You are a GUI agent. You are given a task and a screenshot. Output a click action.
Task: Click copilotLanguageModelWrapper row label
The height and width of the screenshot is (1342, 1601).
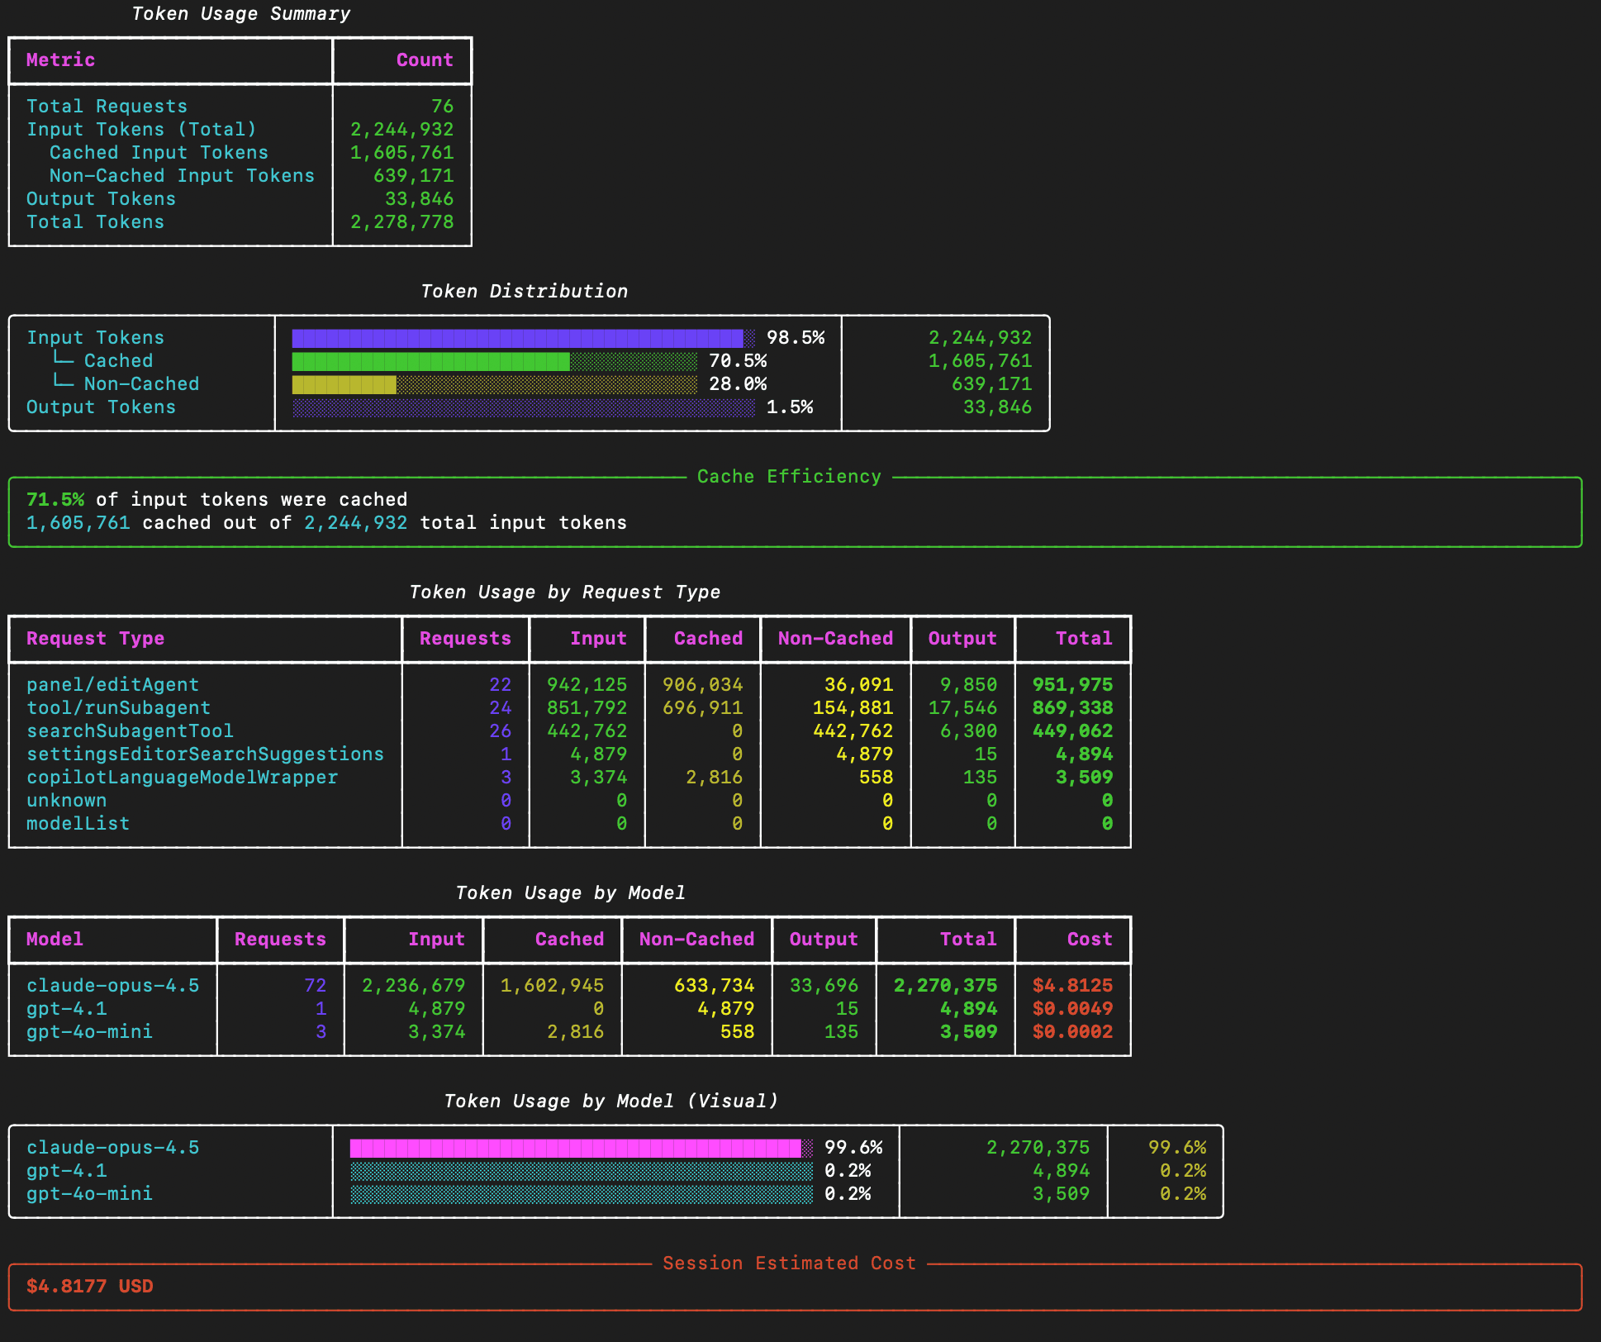point(182,778)
